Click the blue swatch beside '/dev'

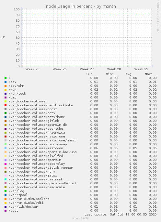point(6,82)
